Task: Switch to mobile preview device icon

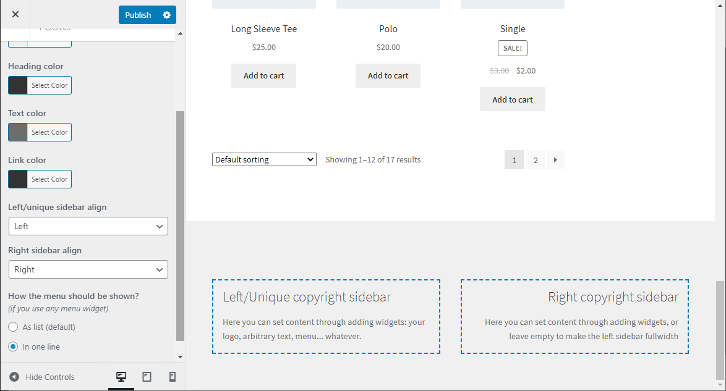Action: 173,377
